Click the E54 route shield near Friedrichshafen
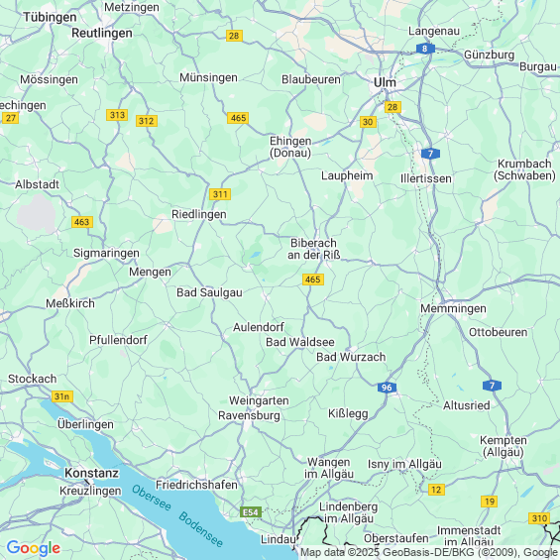 251,512
